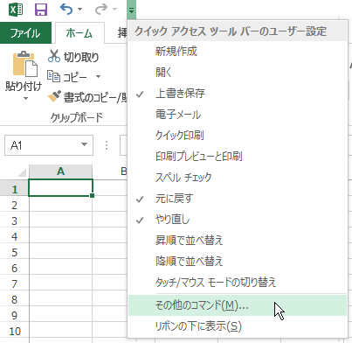Screen dimensions: 352x343
Task: Click the 書式のコピー format painter brush
Action: [54, 96]
